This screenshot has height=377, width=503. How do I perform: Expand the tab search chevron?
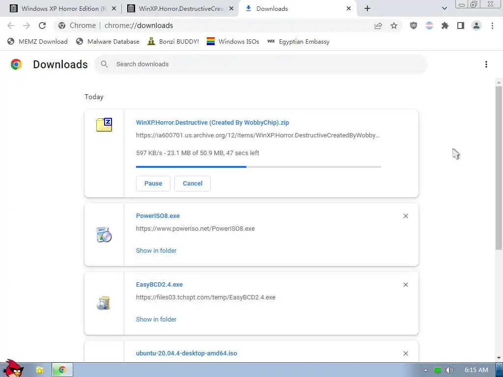(x=444, y=9)
